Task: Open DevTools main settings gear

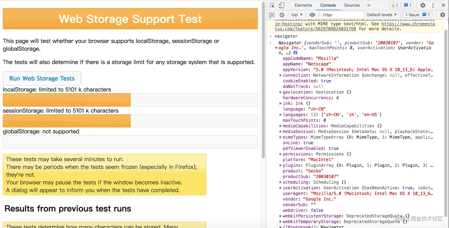Action: click(x=423, y=5)
